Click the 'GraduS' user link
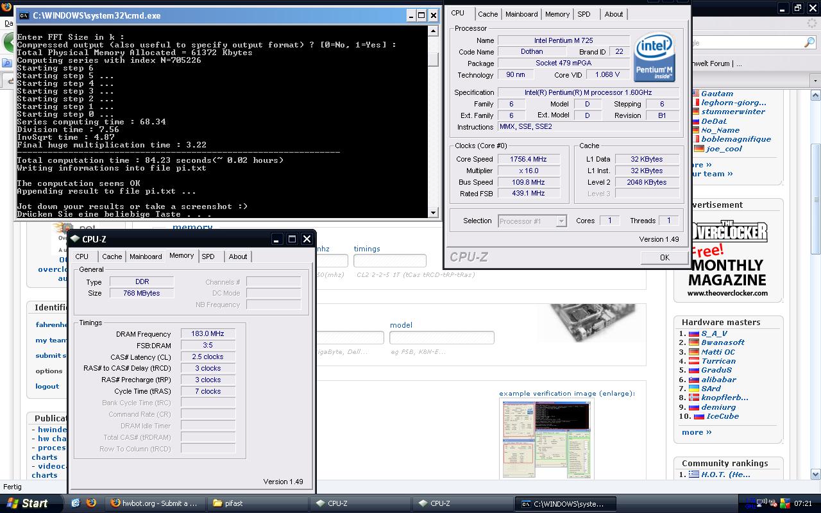 tap(716, 370)
